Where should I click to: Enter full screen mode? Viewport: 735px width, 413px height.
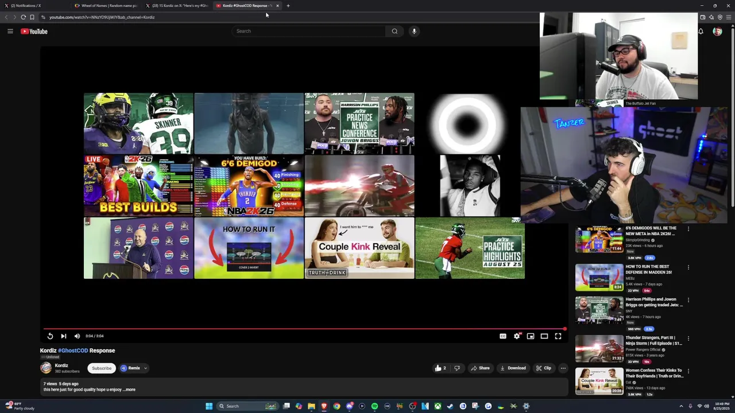558,336
